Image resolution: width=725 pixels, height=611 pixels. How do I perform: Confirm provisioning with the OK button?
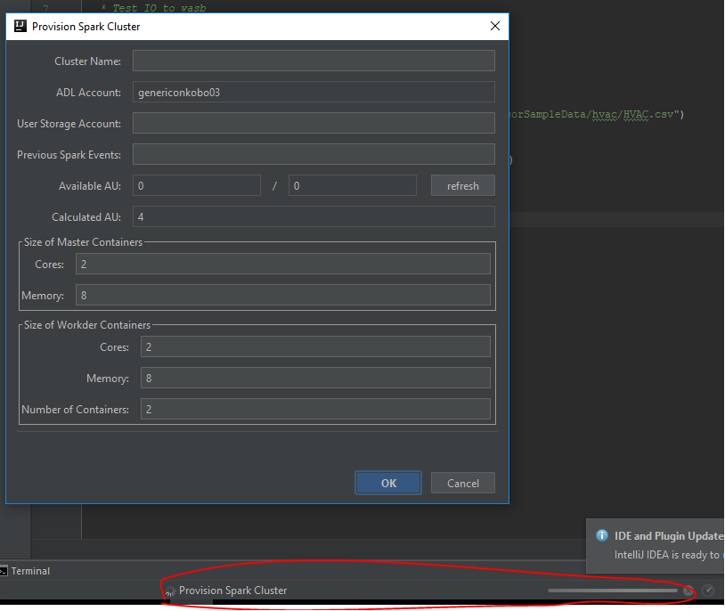[387, 482]
